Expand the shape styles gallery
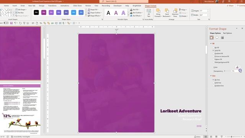This screenshot has height=138, width=245. [x=86, y=15]
